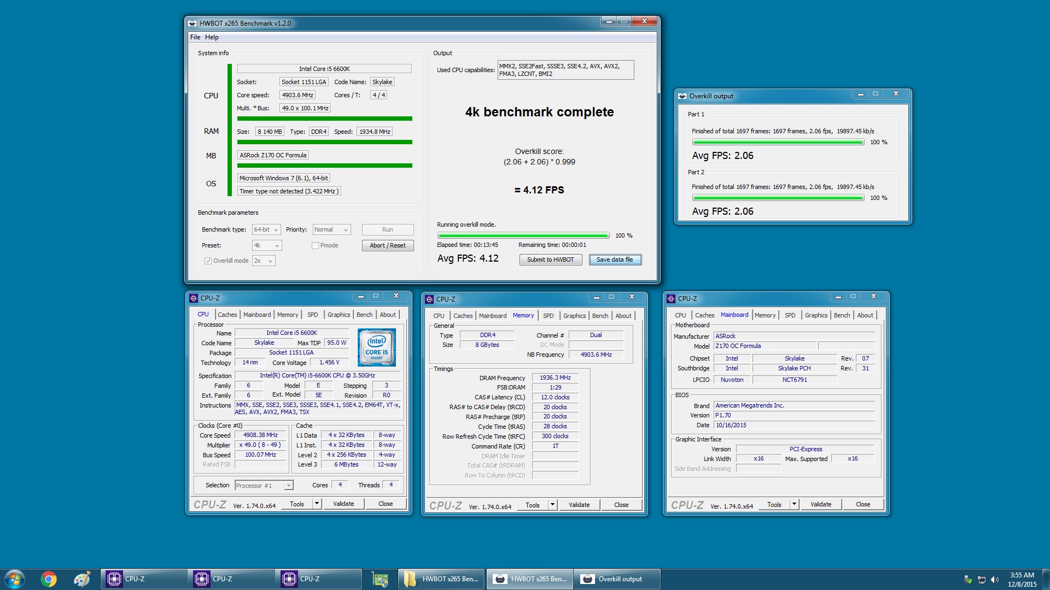Click the title icon of the Memory tab CPU-Z window
Image resolution: width=1050 pixels, height=590 pixels.
[429, 299]
